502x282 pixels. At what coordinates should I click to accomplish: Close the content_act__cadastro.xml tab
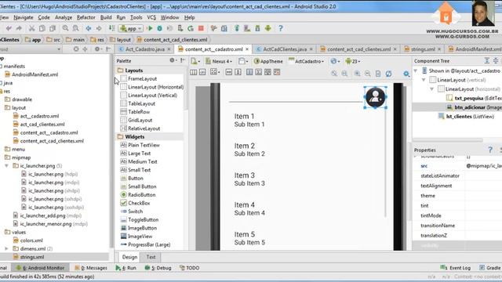coord(247,49)
